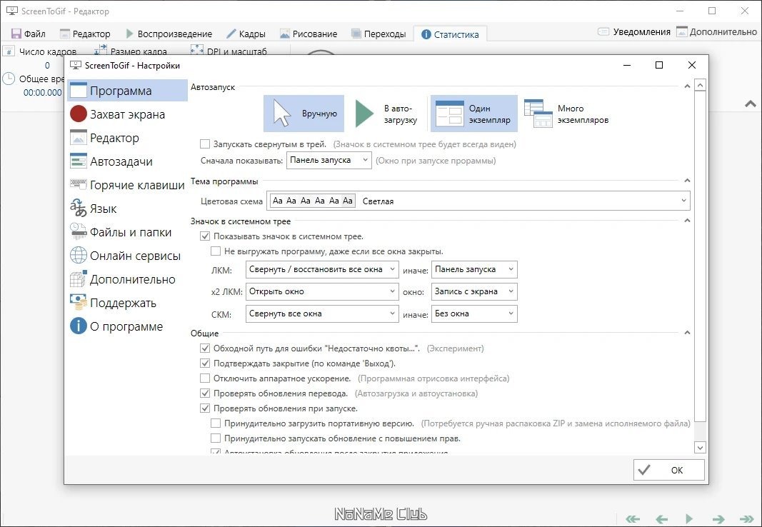762x527 pixels.
Task: Open Воспроизведение tab in editor
Action: tap(169, 34)
